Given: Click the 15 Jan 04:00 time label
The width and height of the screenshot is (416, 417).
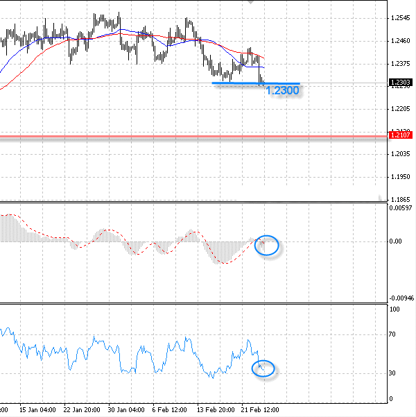Looking at the screenshot, I should pos(37,410).
